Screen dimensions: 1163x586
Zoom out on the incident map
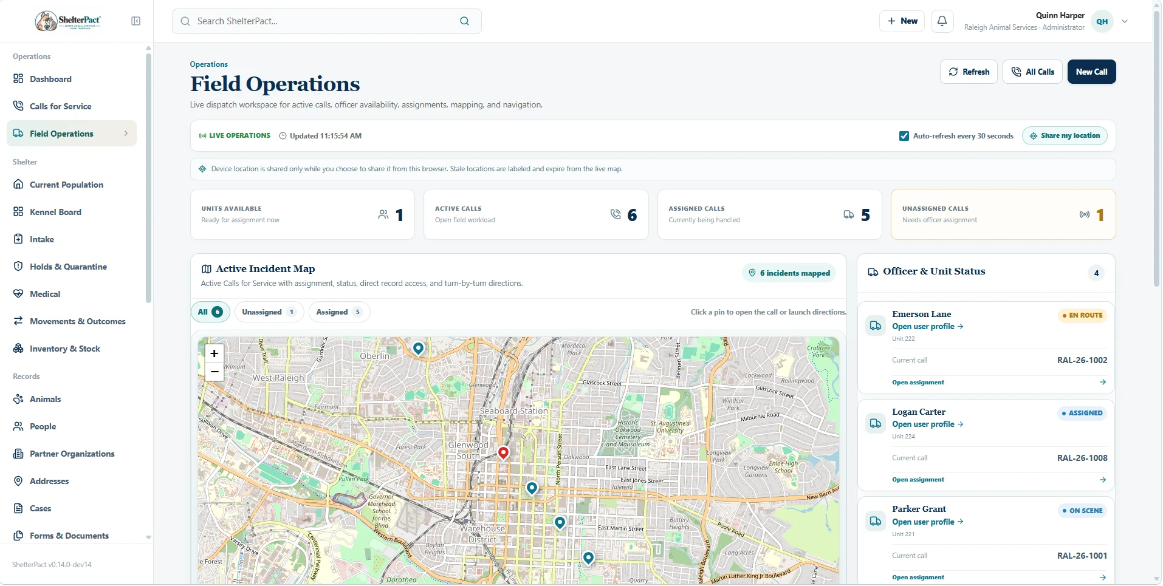click(214, 372)
